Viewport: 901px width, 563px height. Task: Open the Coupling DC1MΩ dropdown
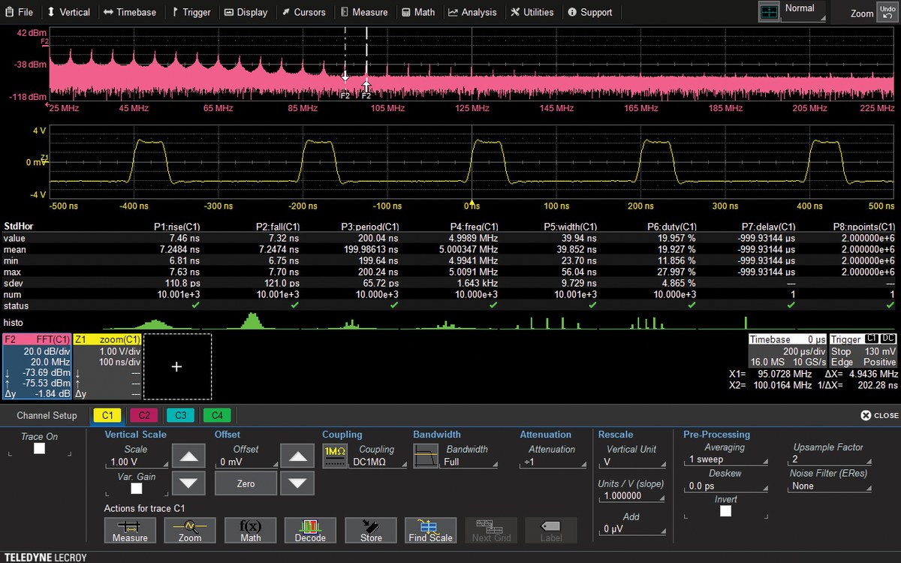coord(380,462)
